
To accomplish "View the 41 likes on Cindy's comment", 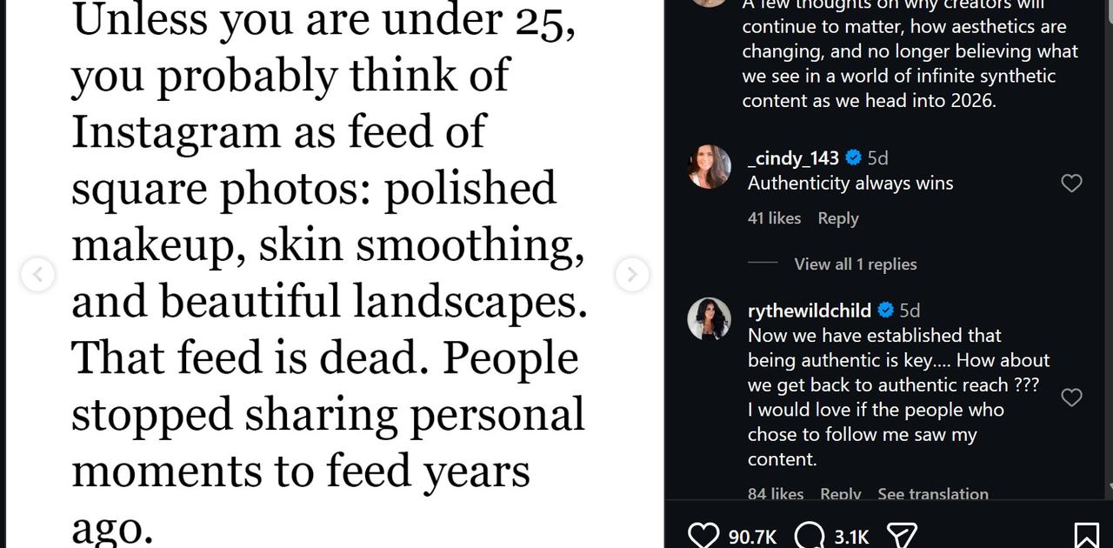I will click(x=774, y=218).
